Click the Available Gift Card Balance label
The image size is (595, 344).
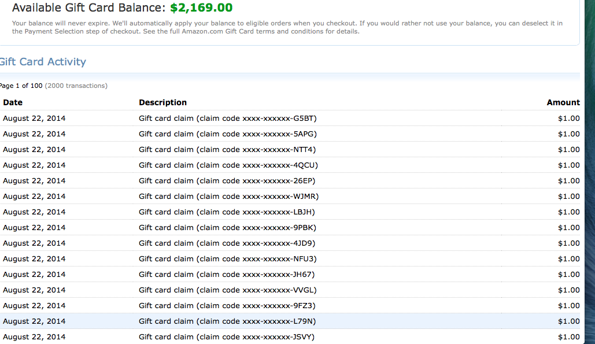pos(89,8)
